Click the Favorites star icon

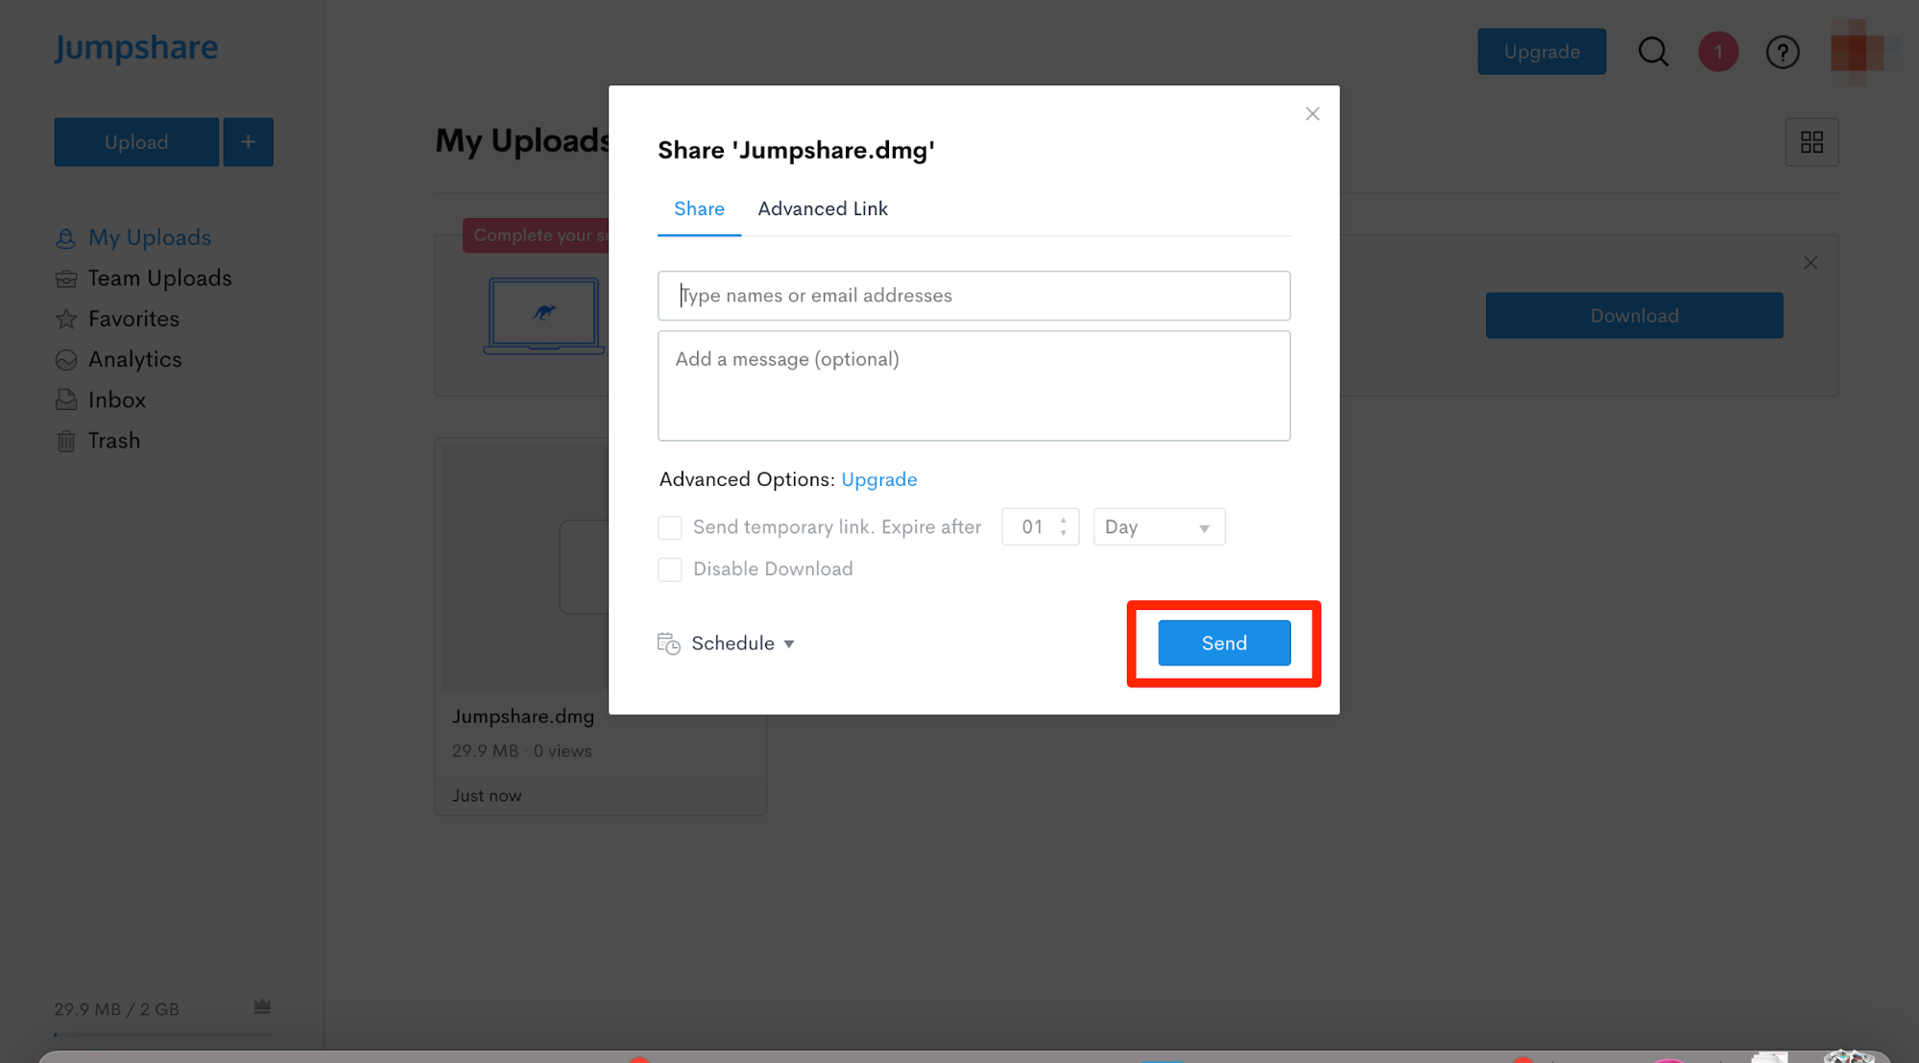coord(65,319)
